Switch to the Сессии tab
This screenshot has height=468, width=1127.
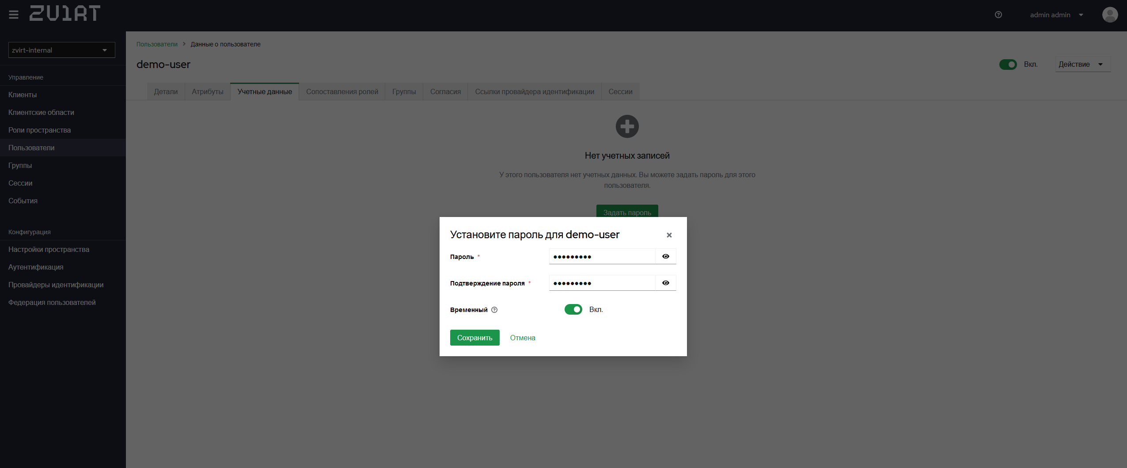(620, 91)
